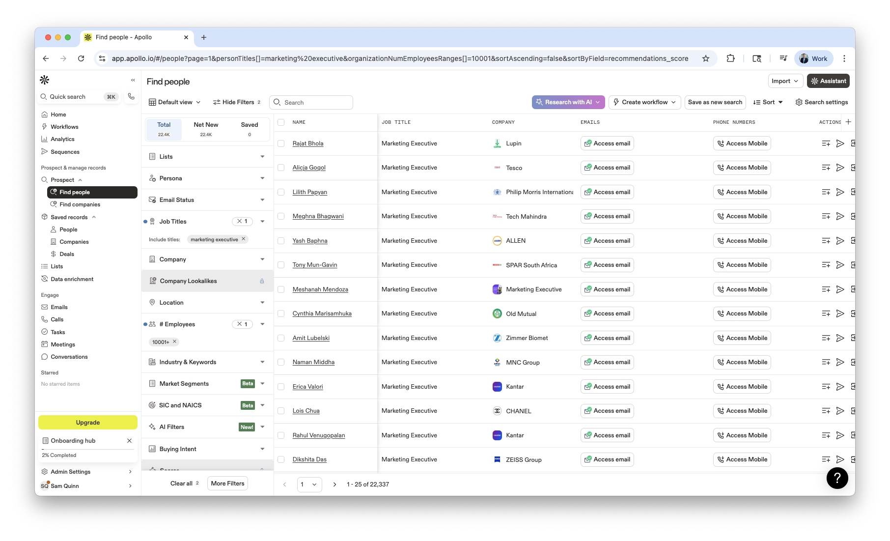Click the Apollo logo icon in sidebar
This screenshot has height=541, width=890.
click(44, 80)
